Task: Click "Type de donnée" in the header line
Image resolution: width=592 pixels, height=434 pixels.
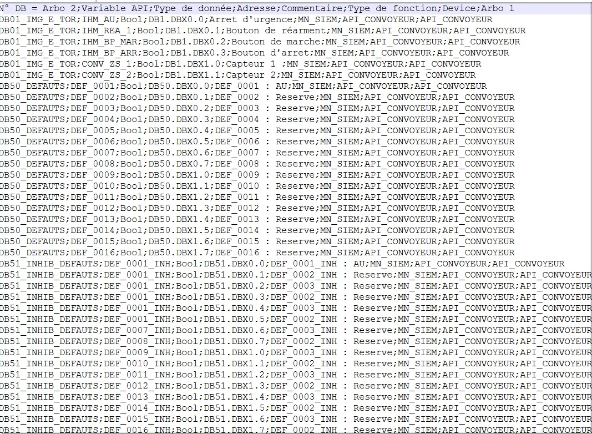Action: click(x=193, y=8)
